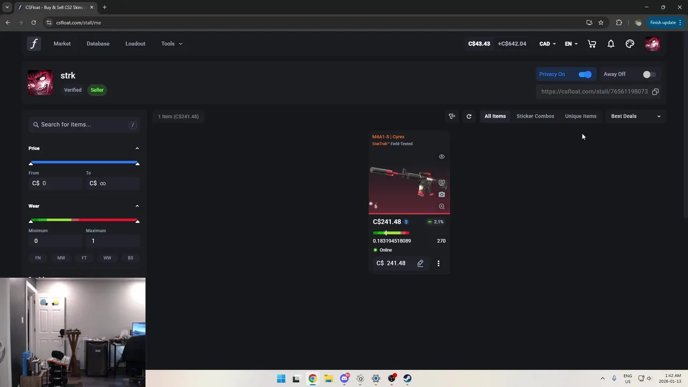The image size is (688, 387).
Task: Open the EN language dropdown
Action: click(571, 44)
